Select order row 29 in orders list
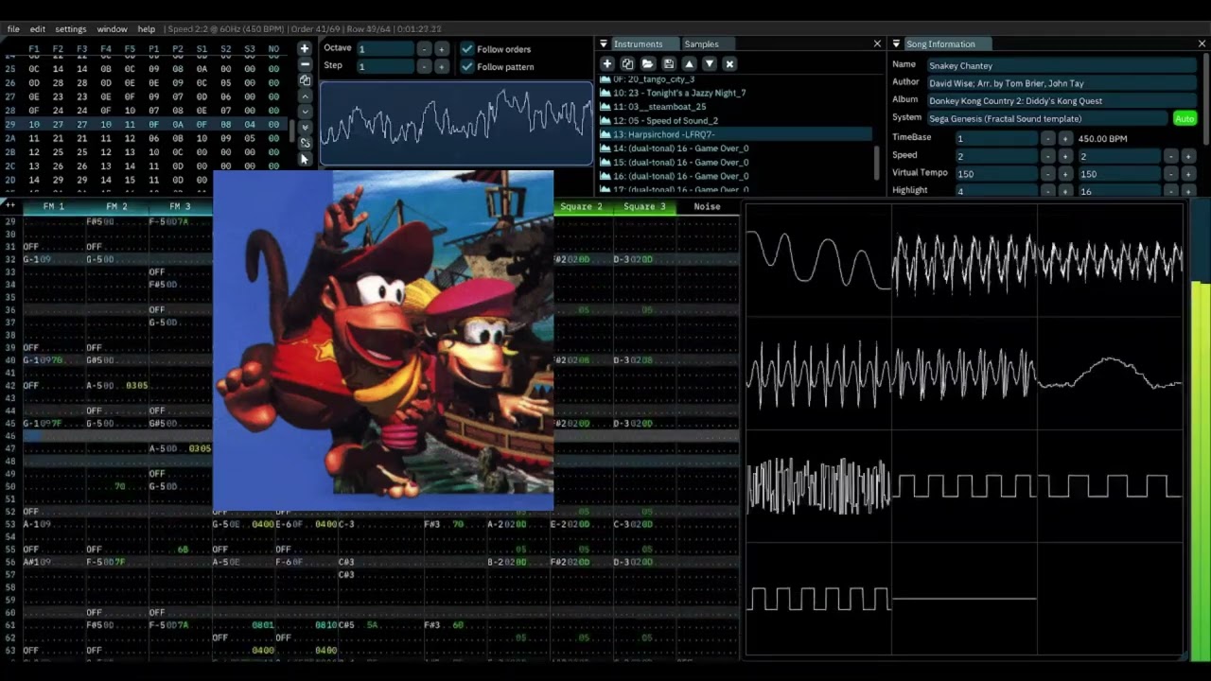Screen dimensions: 1211x681 click(143, 124)
